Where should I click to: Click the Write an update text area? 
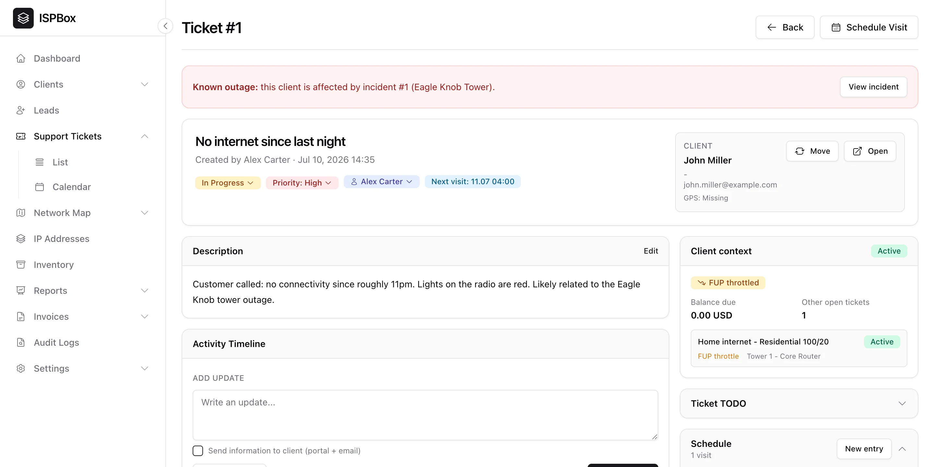click(425, 415)
